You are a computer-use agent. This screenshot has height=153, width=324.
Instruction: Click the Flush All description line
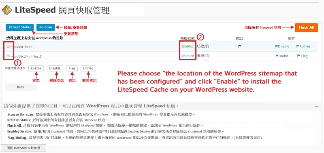click(105, 126)
